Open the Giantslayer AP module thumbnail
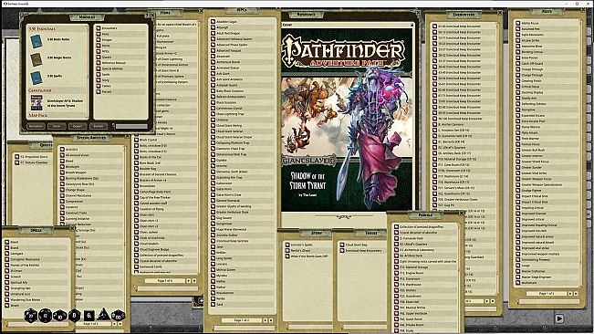 coord(36,102)
